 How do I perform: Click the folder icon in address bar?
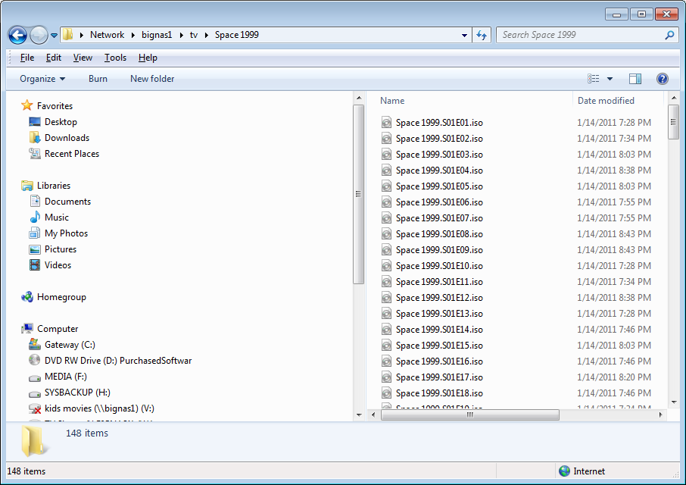[x=68, y=35]
